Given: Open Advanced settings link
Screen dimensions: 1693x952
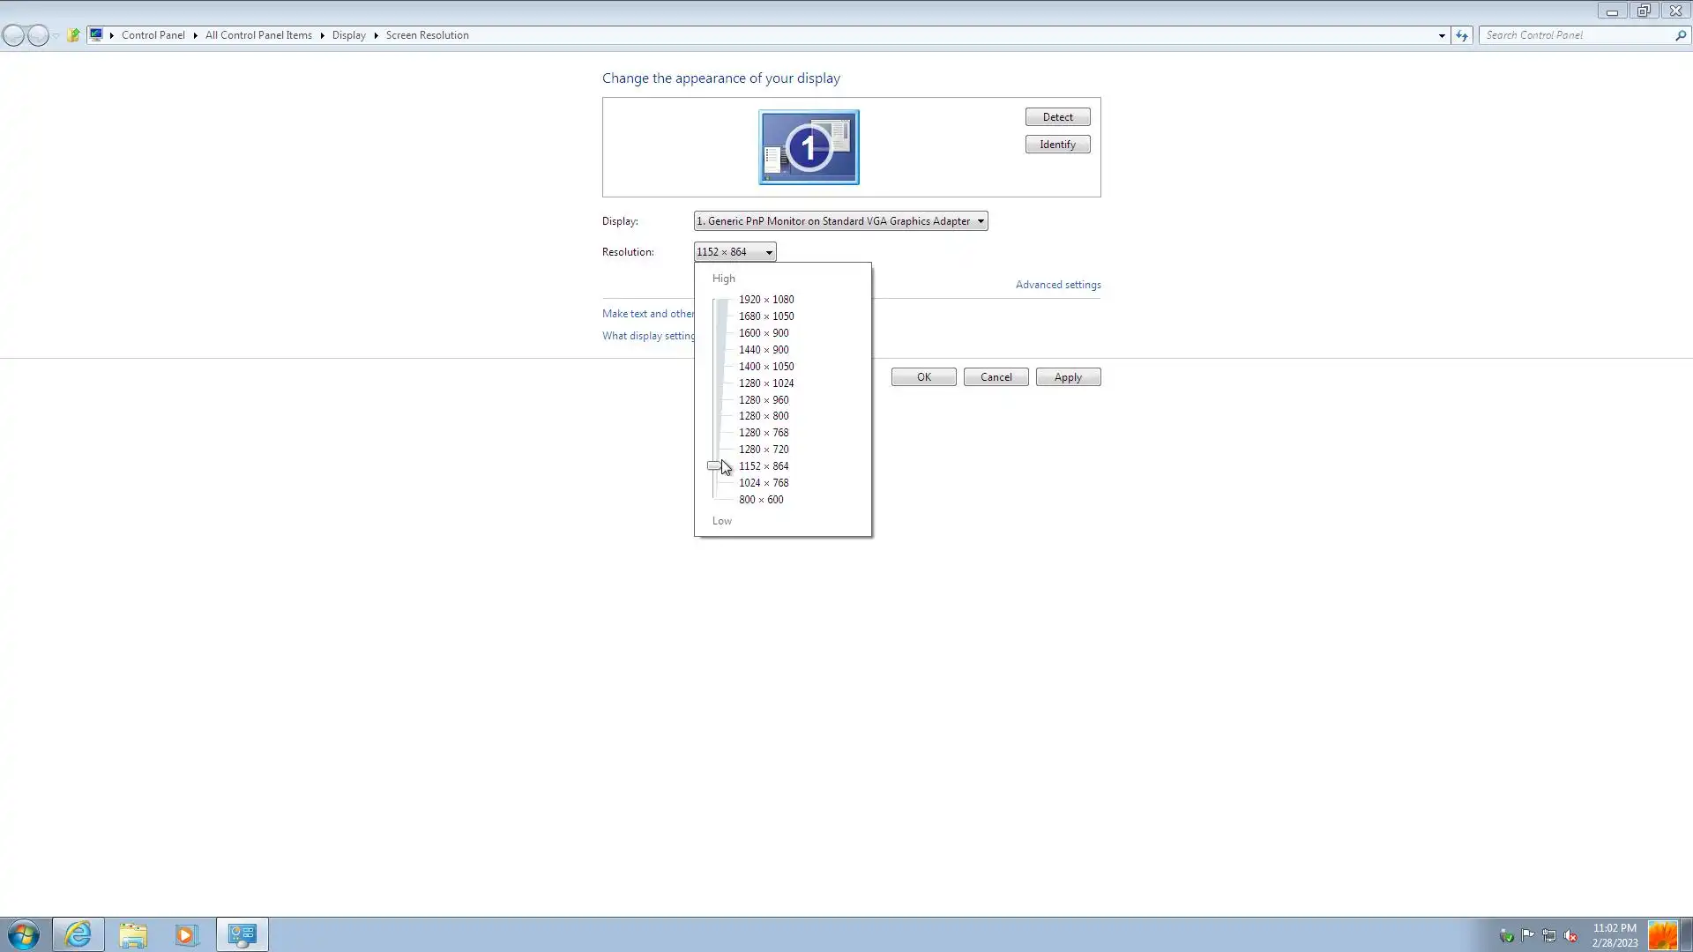Looking at the screenshot, I should point(1058,285).
